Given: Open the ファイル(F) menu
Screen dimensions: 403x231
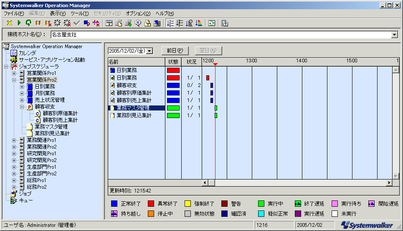Looking at the screenshot, I should (14, 13).
